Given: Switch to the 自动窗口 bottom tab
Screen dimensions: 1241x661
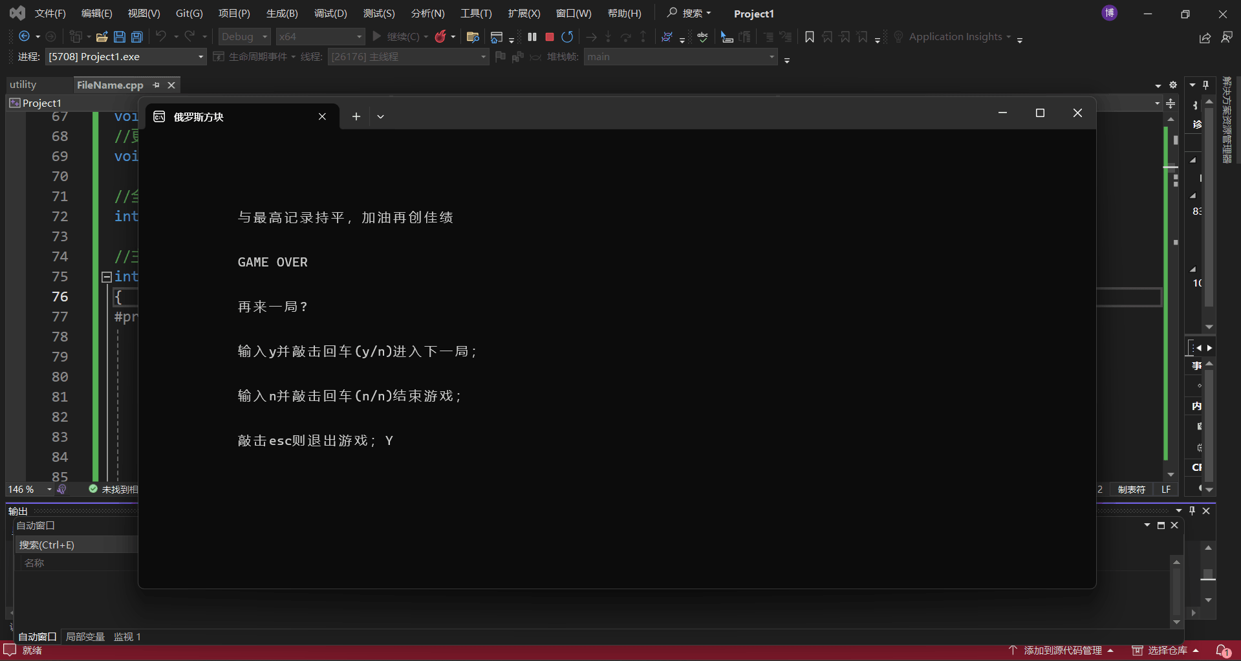Looking at the screenshot, I should click(38, 637).
